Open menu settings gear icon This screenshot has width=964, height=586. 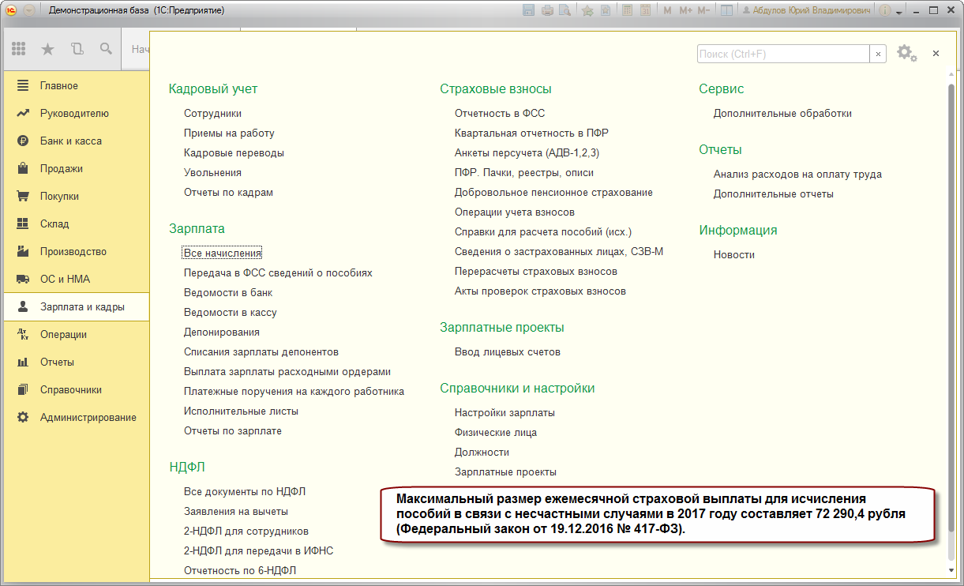906,54
